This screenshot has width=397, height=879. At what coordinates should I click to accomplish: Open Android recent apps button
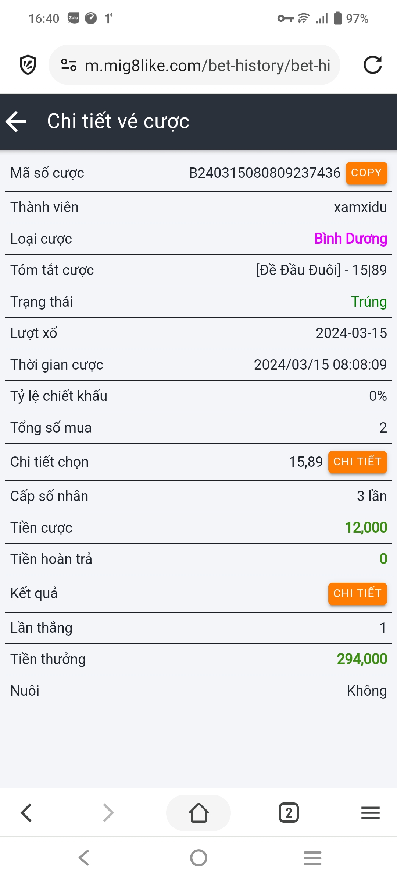[x=312, y=858]
